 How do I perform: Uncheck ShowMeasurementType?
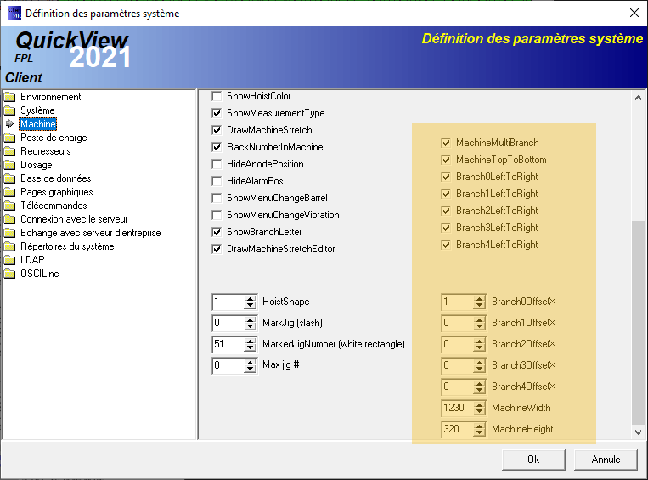pyautogui.click(x=217, y=113)
